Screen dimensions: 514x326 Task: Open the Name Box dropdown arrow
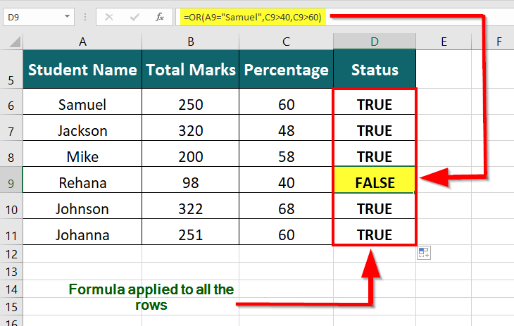tap(67, 16)
